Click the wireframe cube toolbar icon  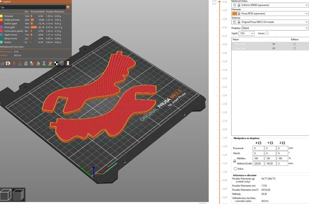62,63
